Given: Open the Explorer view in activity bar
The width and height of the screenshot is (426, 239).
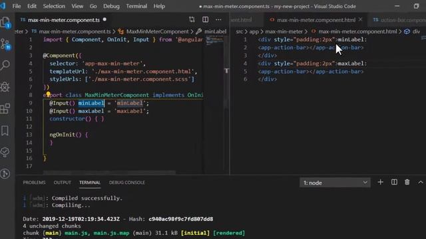Looking at the screenshot, I should (5, 23).
